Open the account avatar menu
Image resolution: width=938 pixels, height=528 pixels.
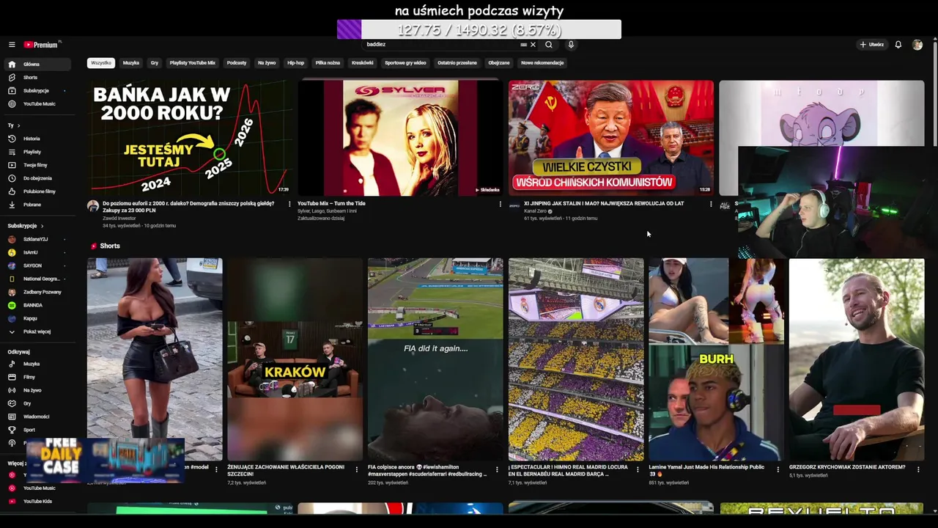coord(917,45)
